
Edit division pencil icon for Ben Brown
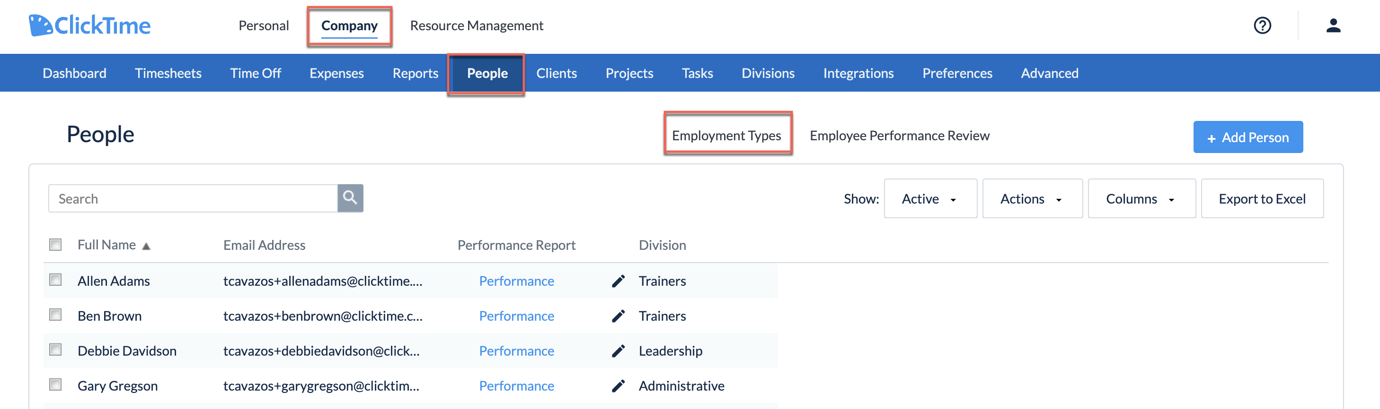click(618, 316)
